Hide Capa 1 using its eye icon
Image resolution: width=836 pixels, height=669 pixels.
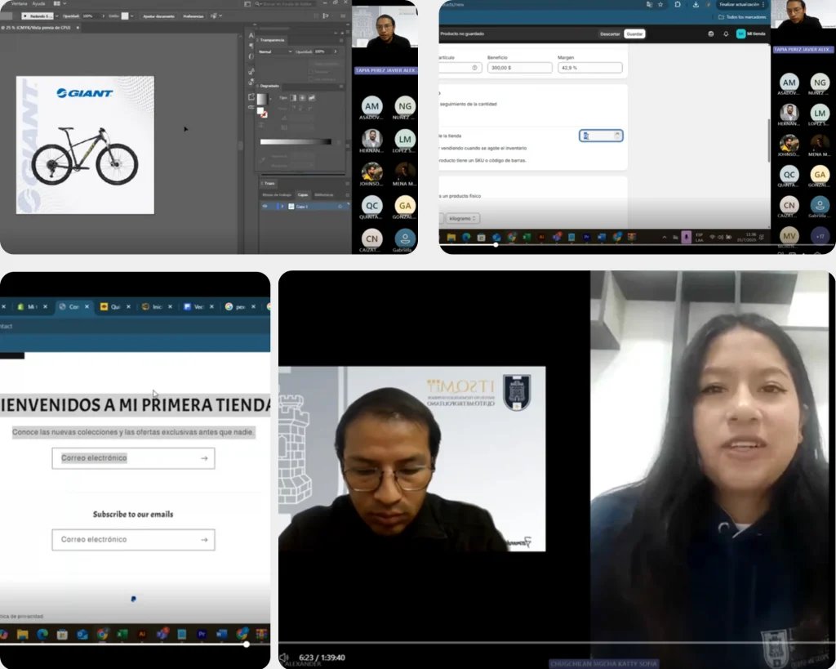pyautogui.click(x=265, y=206)
